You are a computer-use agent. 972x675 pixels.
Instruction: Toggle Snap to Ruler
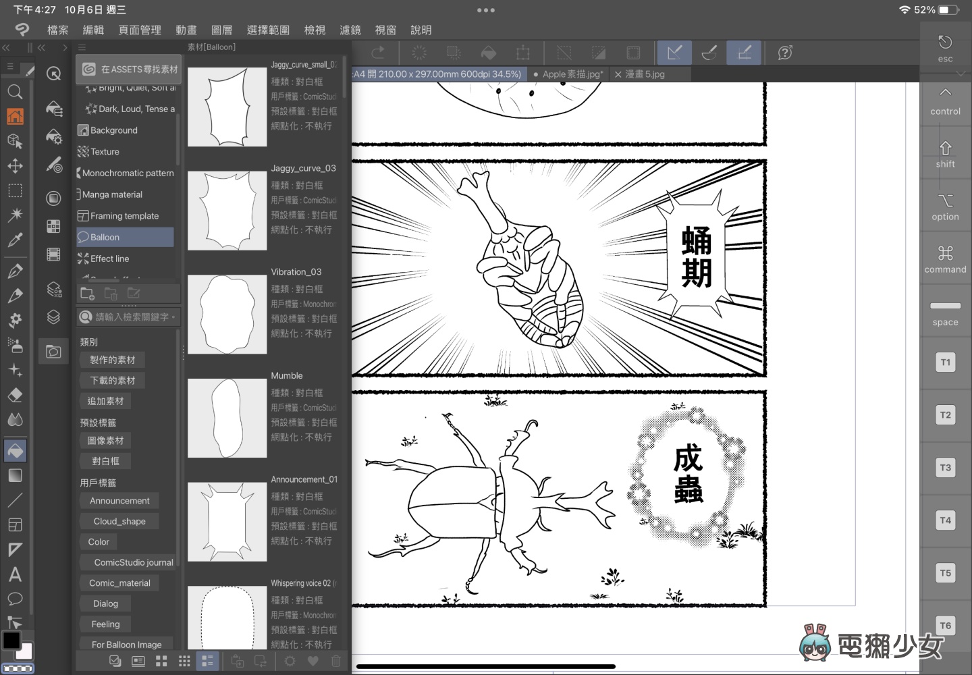coord(674,53)
